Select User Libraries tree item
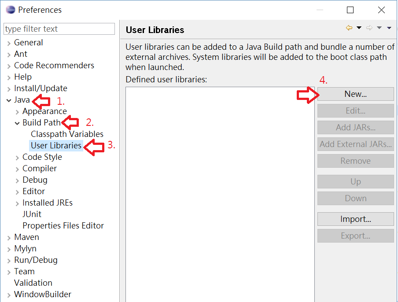The image size is (398, 302). (x=56, y=145)
